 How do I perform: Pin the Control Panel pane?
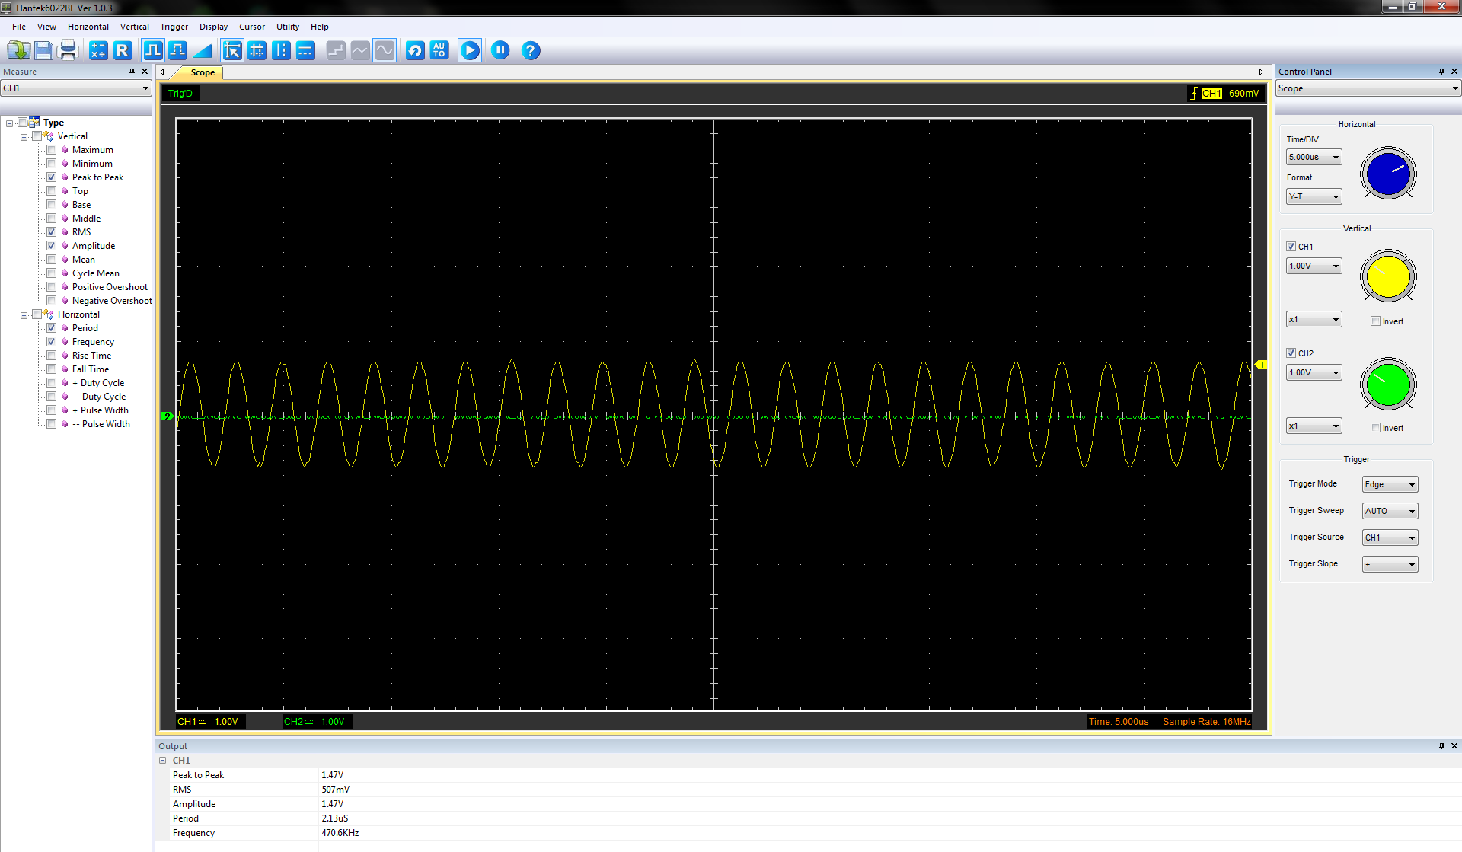pos(1441,72)
